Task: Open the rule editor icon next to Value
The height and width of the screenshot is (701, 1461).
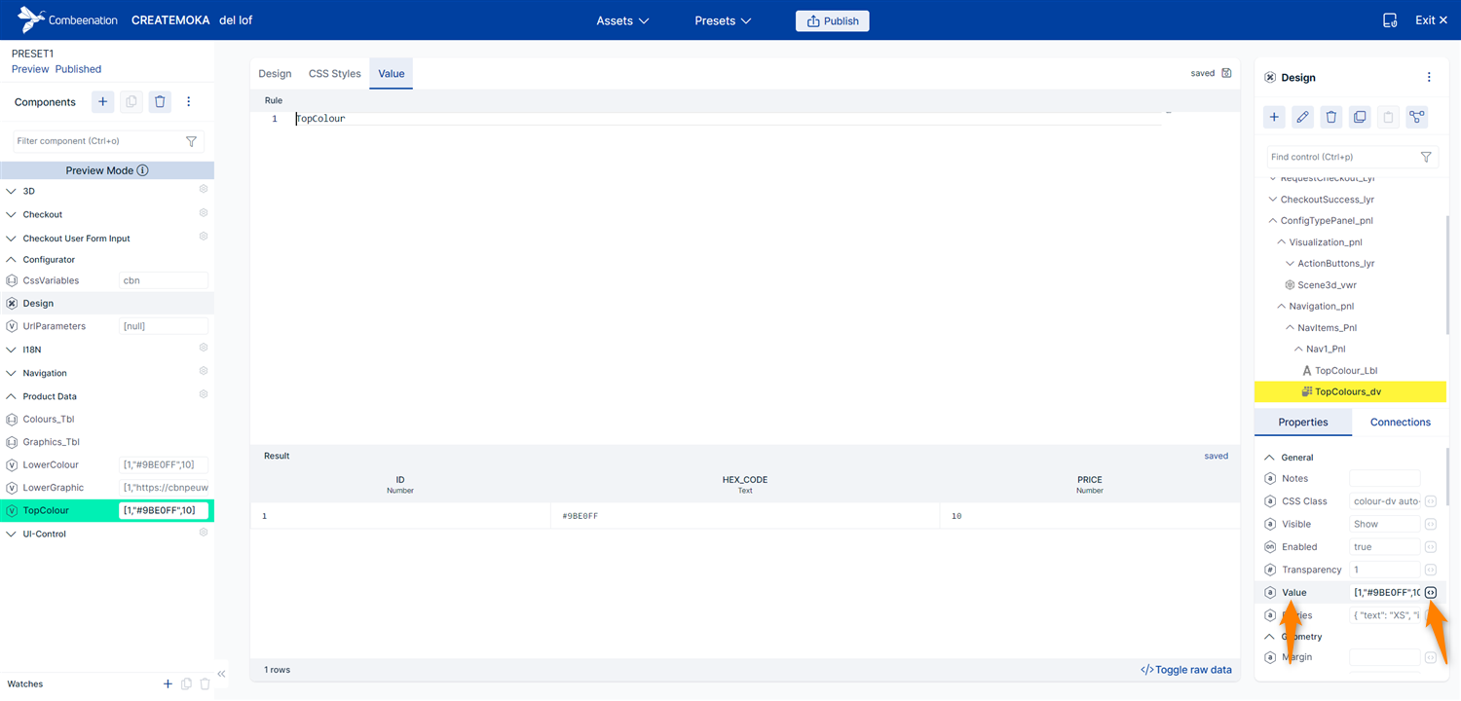Action: click(x=1430, y=593)
